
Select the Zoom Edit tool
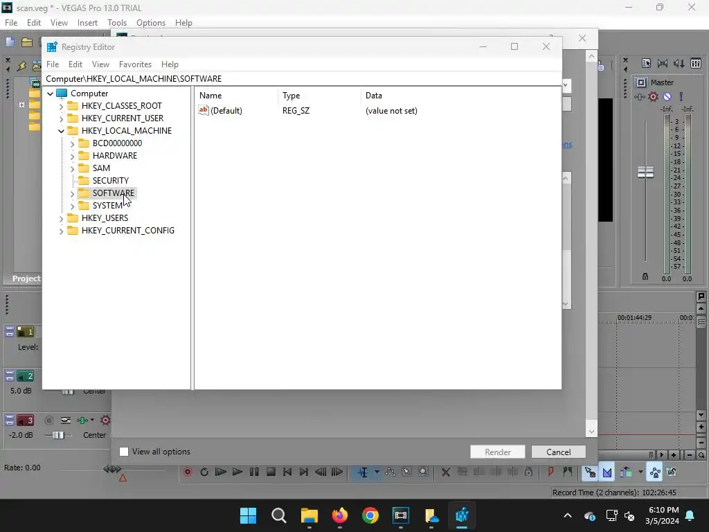coord(423,472)
